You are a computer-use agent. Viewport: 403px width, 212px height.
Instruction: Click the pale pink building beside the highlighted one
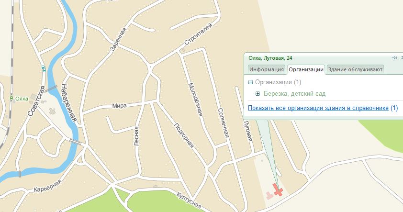(x=269, y=196)
